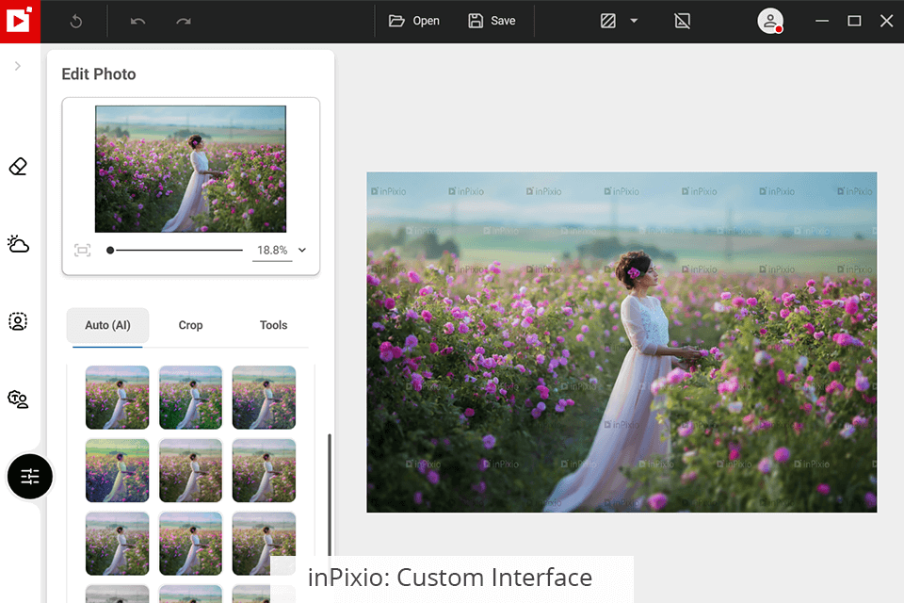Open the photo montage tool icon
The image size is (904, 603).
[18, 399]
